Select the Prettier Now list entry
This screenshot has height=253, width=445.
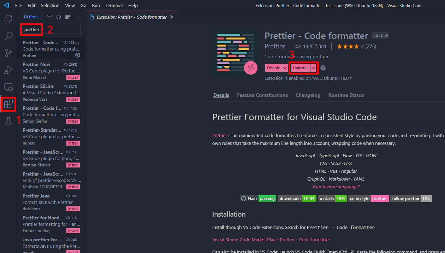51,71
